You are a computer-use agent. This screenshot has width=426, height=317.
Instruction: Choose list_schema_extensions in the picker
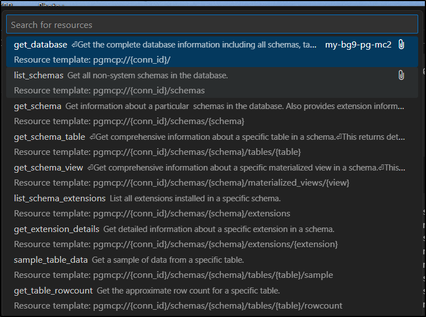coord(59,198)
